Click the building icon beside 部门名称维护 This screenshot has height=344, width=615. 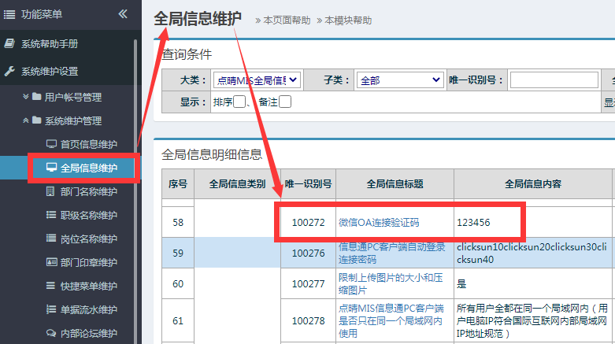pos(52,191)
